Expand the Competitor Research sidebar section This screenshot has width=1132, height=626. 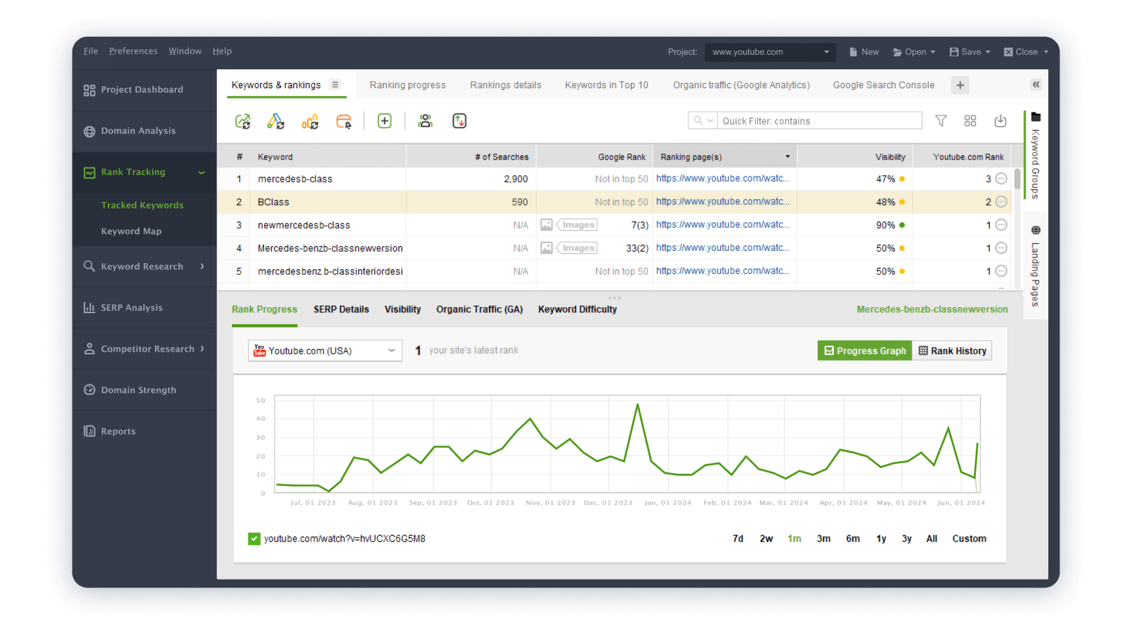click(202, 349)
